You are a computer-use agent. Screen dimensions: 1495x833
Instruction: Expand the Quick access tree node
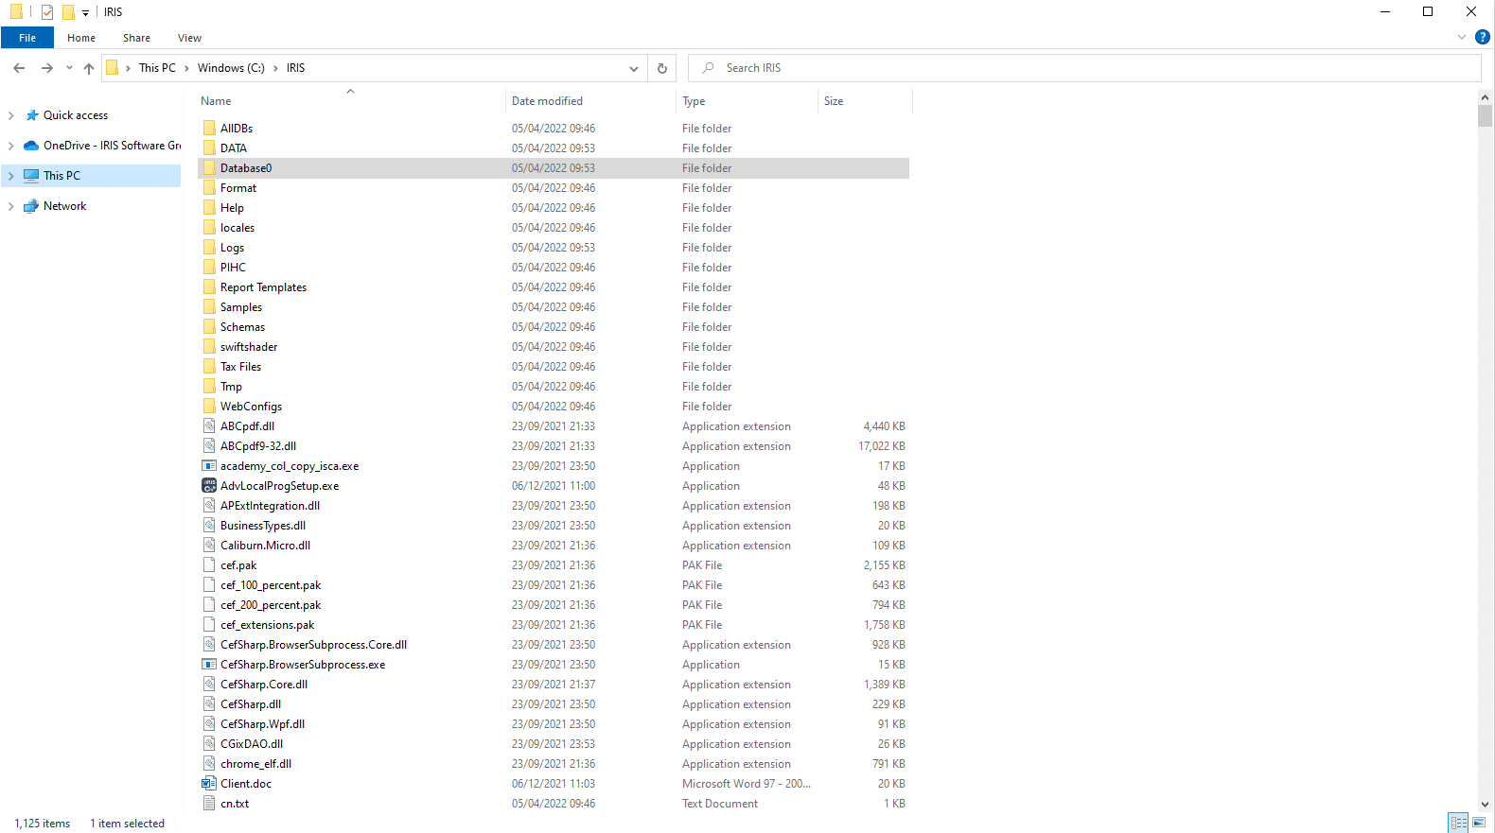10,115
